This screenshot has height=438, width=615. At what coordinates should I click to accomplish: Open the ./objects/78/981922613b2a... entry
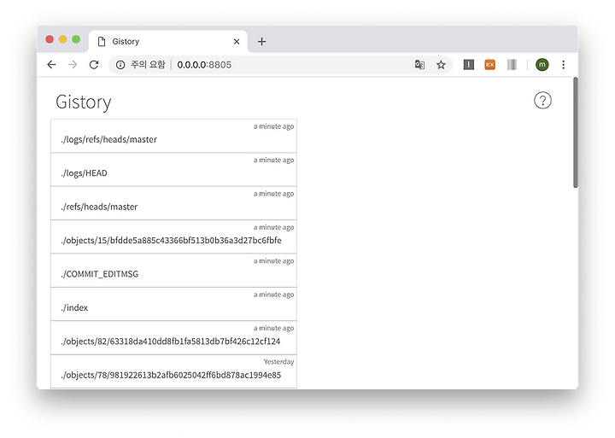pos(173,371)
